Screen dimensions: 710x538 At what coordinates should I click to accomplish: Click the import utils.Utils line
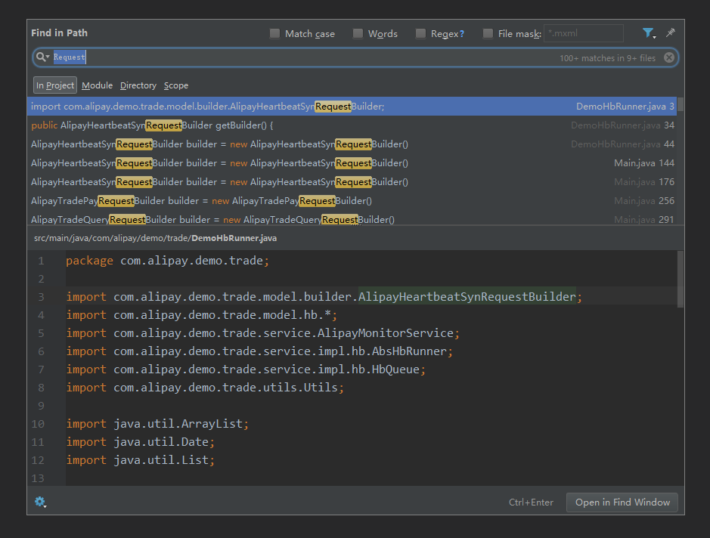[205, 388]
